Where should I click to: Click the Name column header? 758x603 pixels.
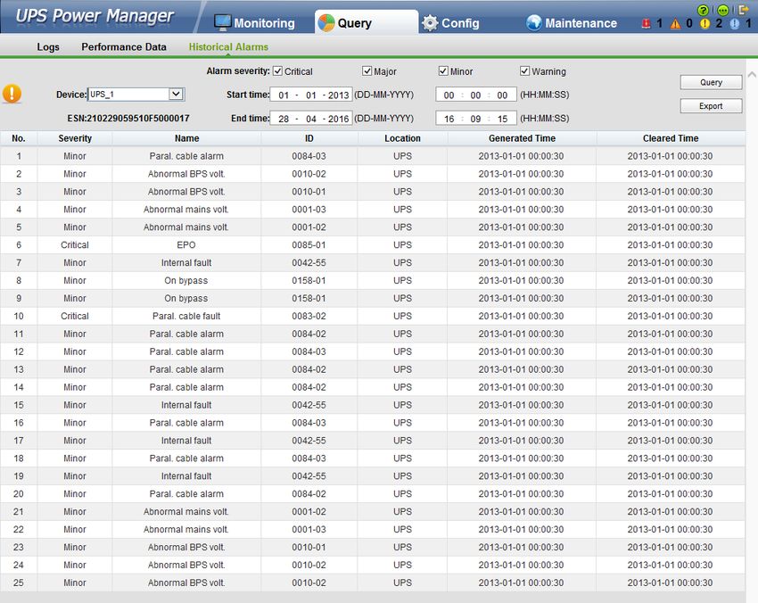pyautogui.click(x=186, y=138)
